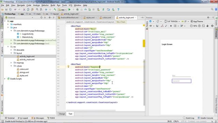The width and height of the screenshot is (218, 123).
Task: Open the Preview panel gear settings
Action: click(x=208, y=17)
